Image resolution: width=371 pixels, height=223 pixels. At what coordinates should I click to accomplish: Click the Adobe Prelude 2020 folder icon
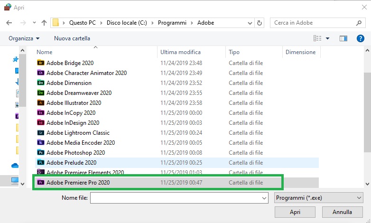pyautogui.click(x=41, y=162)
